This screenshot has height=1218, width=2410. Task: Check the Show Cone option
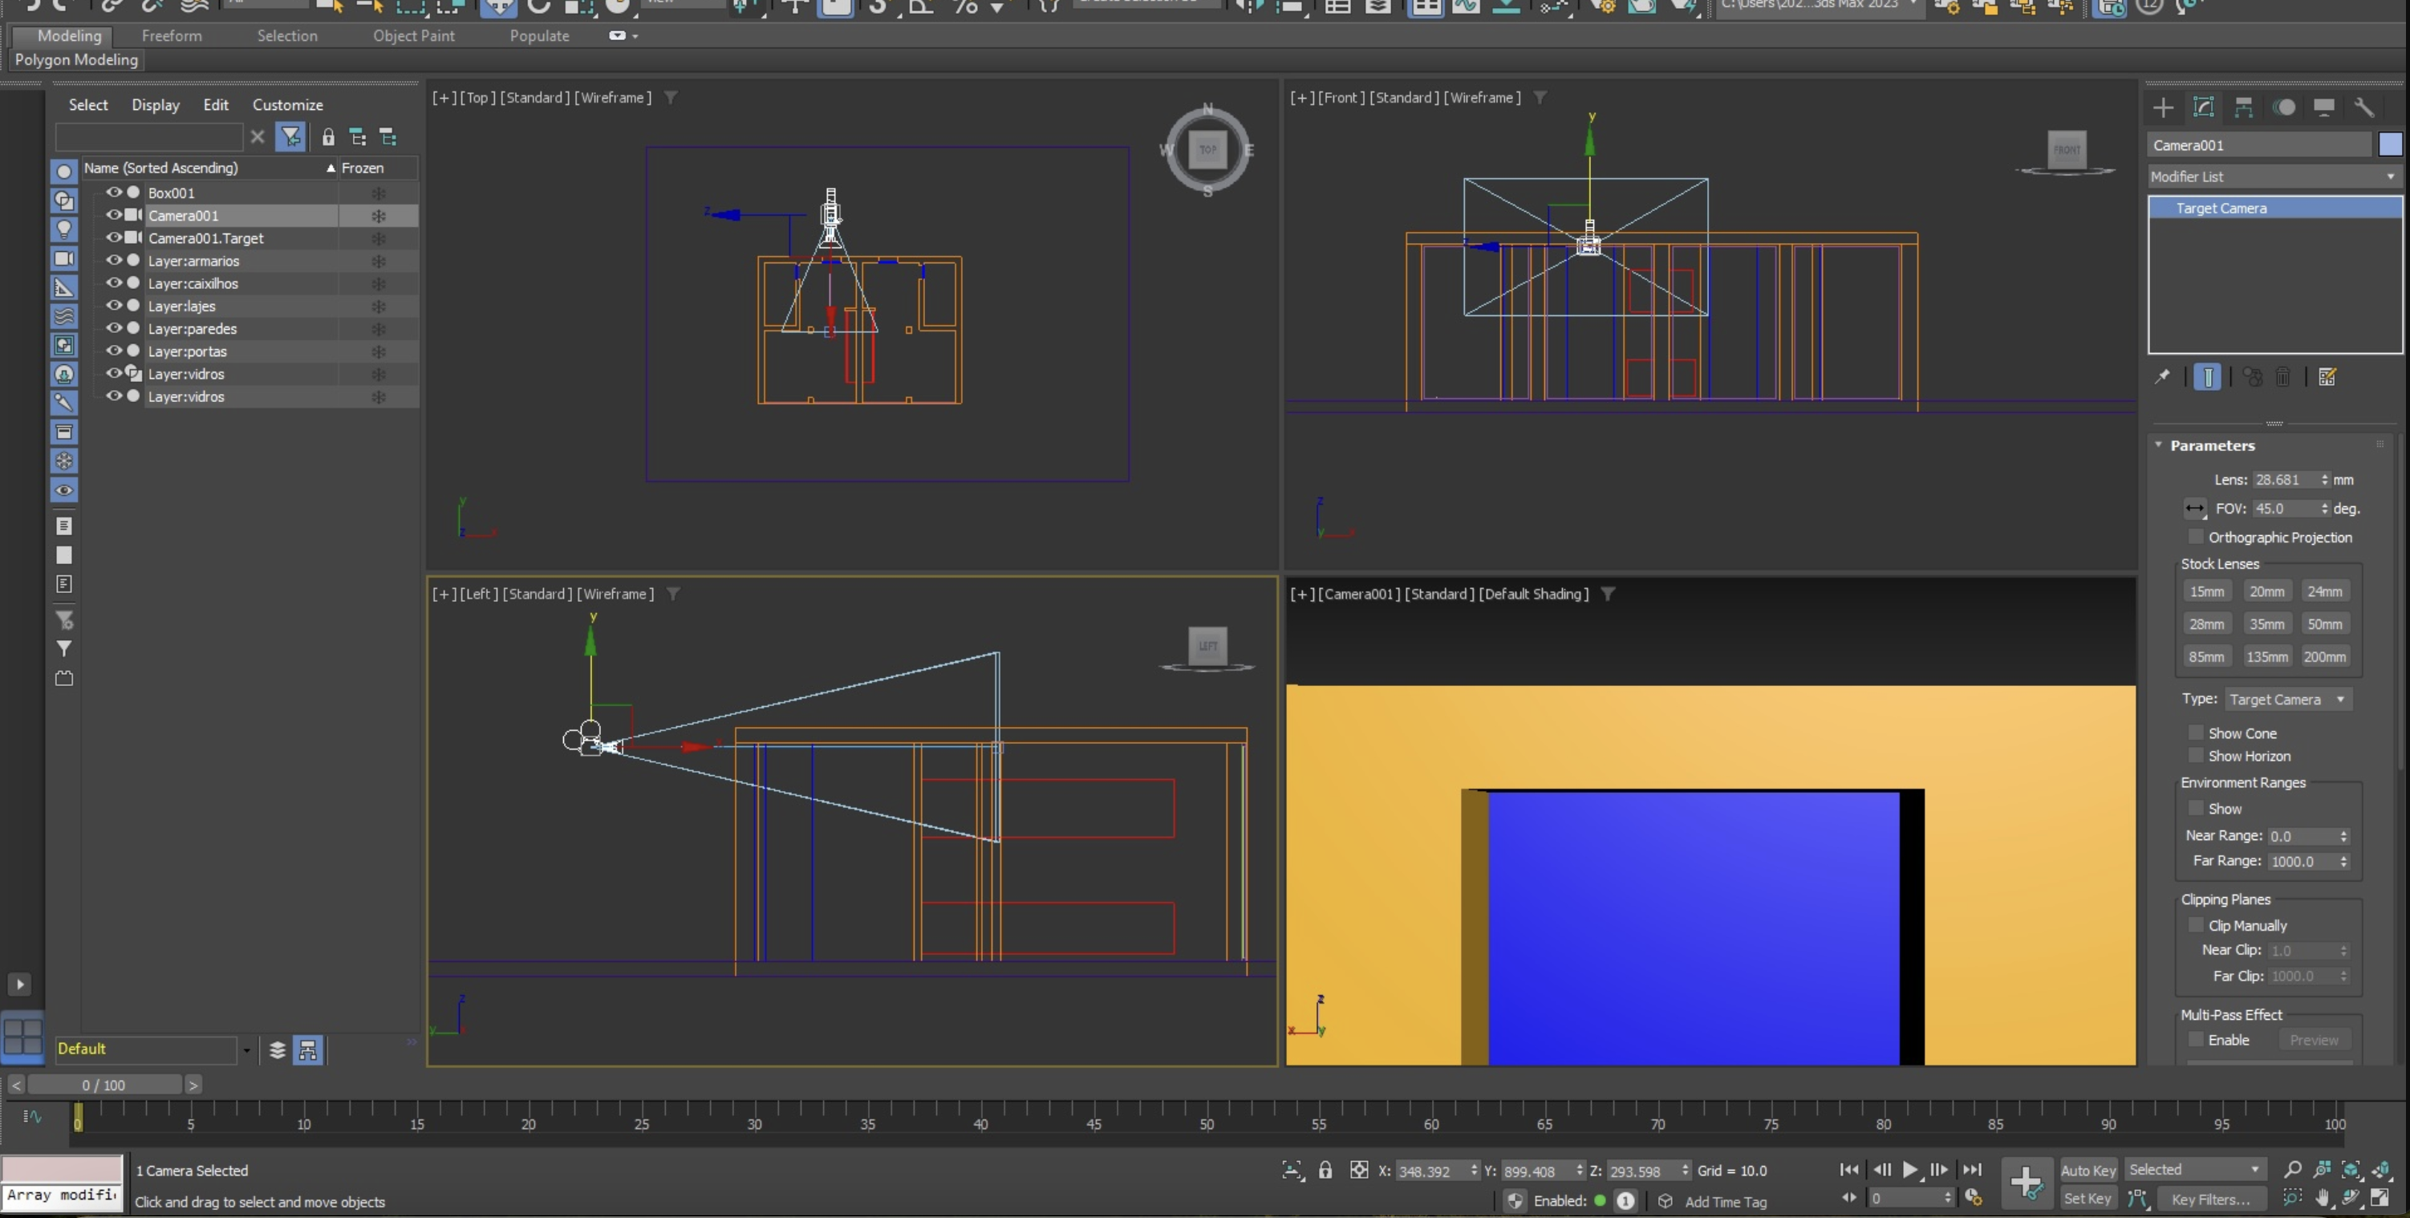(x=2195, y=733)
